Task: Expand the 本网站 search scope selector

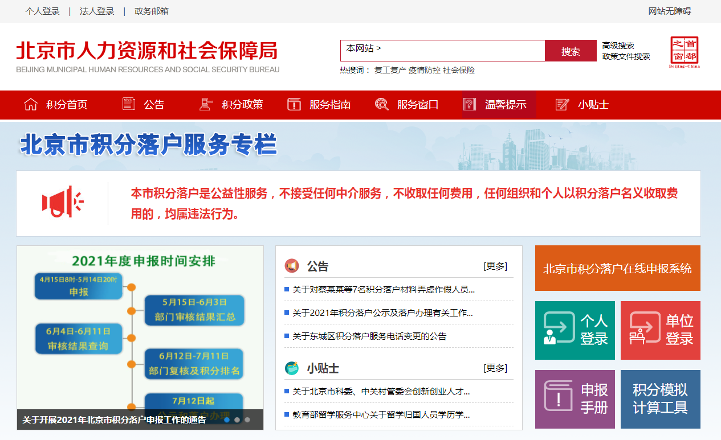Action: click(x=364, y=48)
